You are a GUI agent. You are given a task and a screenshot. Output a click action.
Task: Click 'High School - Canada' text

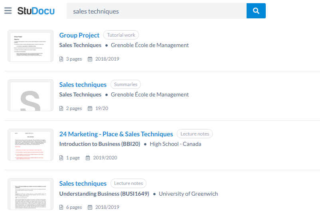[x=176, y=144]
